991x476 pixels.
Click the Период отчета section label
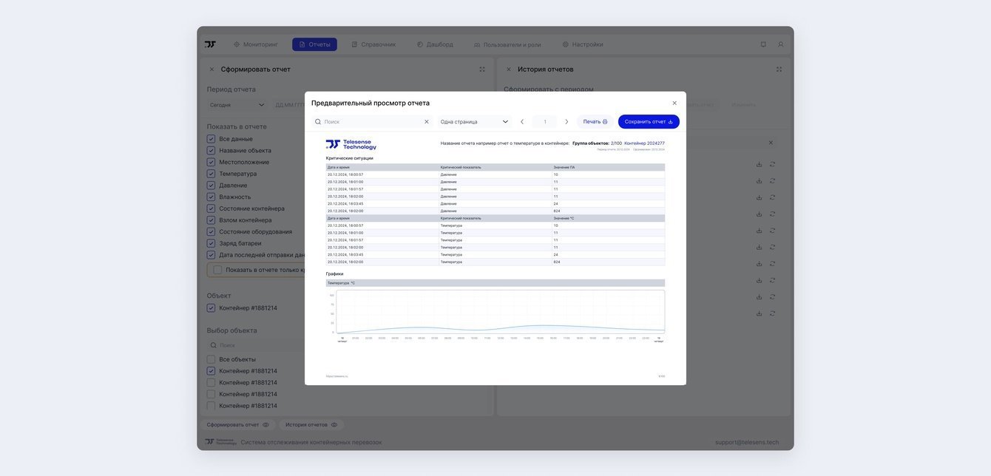(x=231, y=89)
